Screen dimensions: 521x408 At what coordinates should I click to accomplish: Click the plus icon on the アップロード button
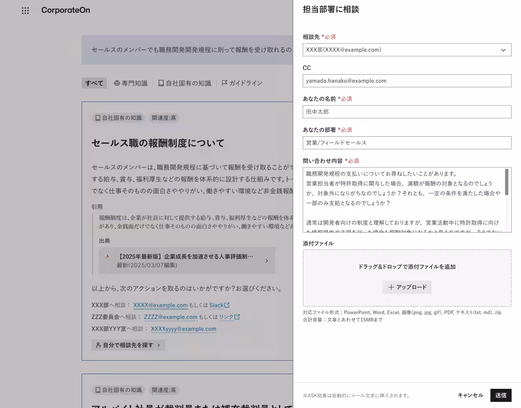pyautogui.click(x=392, y=287)
